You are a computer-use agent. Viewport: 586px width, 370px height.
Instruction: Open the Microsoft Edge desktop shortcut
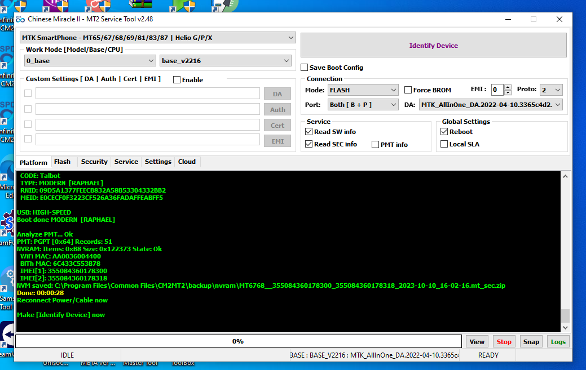[7, 172]
